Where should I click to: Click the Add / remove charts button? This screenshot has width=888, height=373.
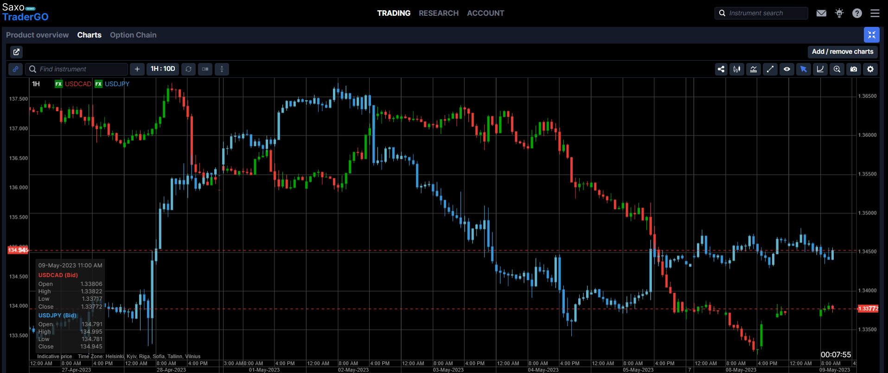[x=843, y=52]
